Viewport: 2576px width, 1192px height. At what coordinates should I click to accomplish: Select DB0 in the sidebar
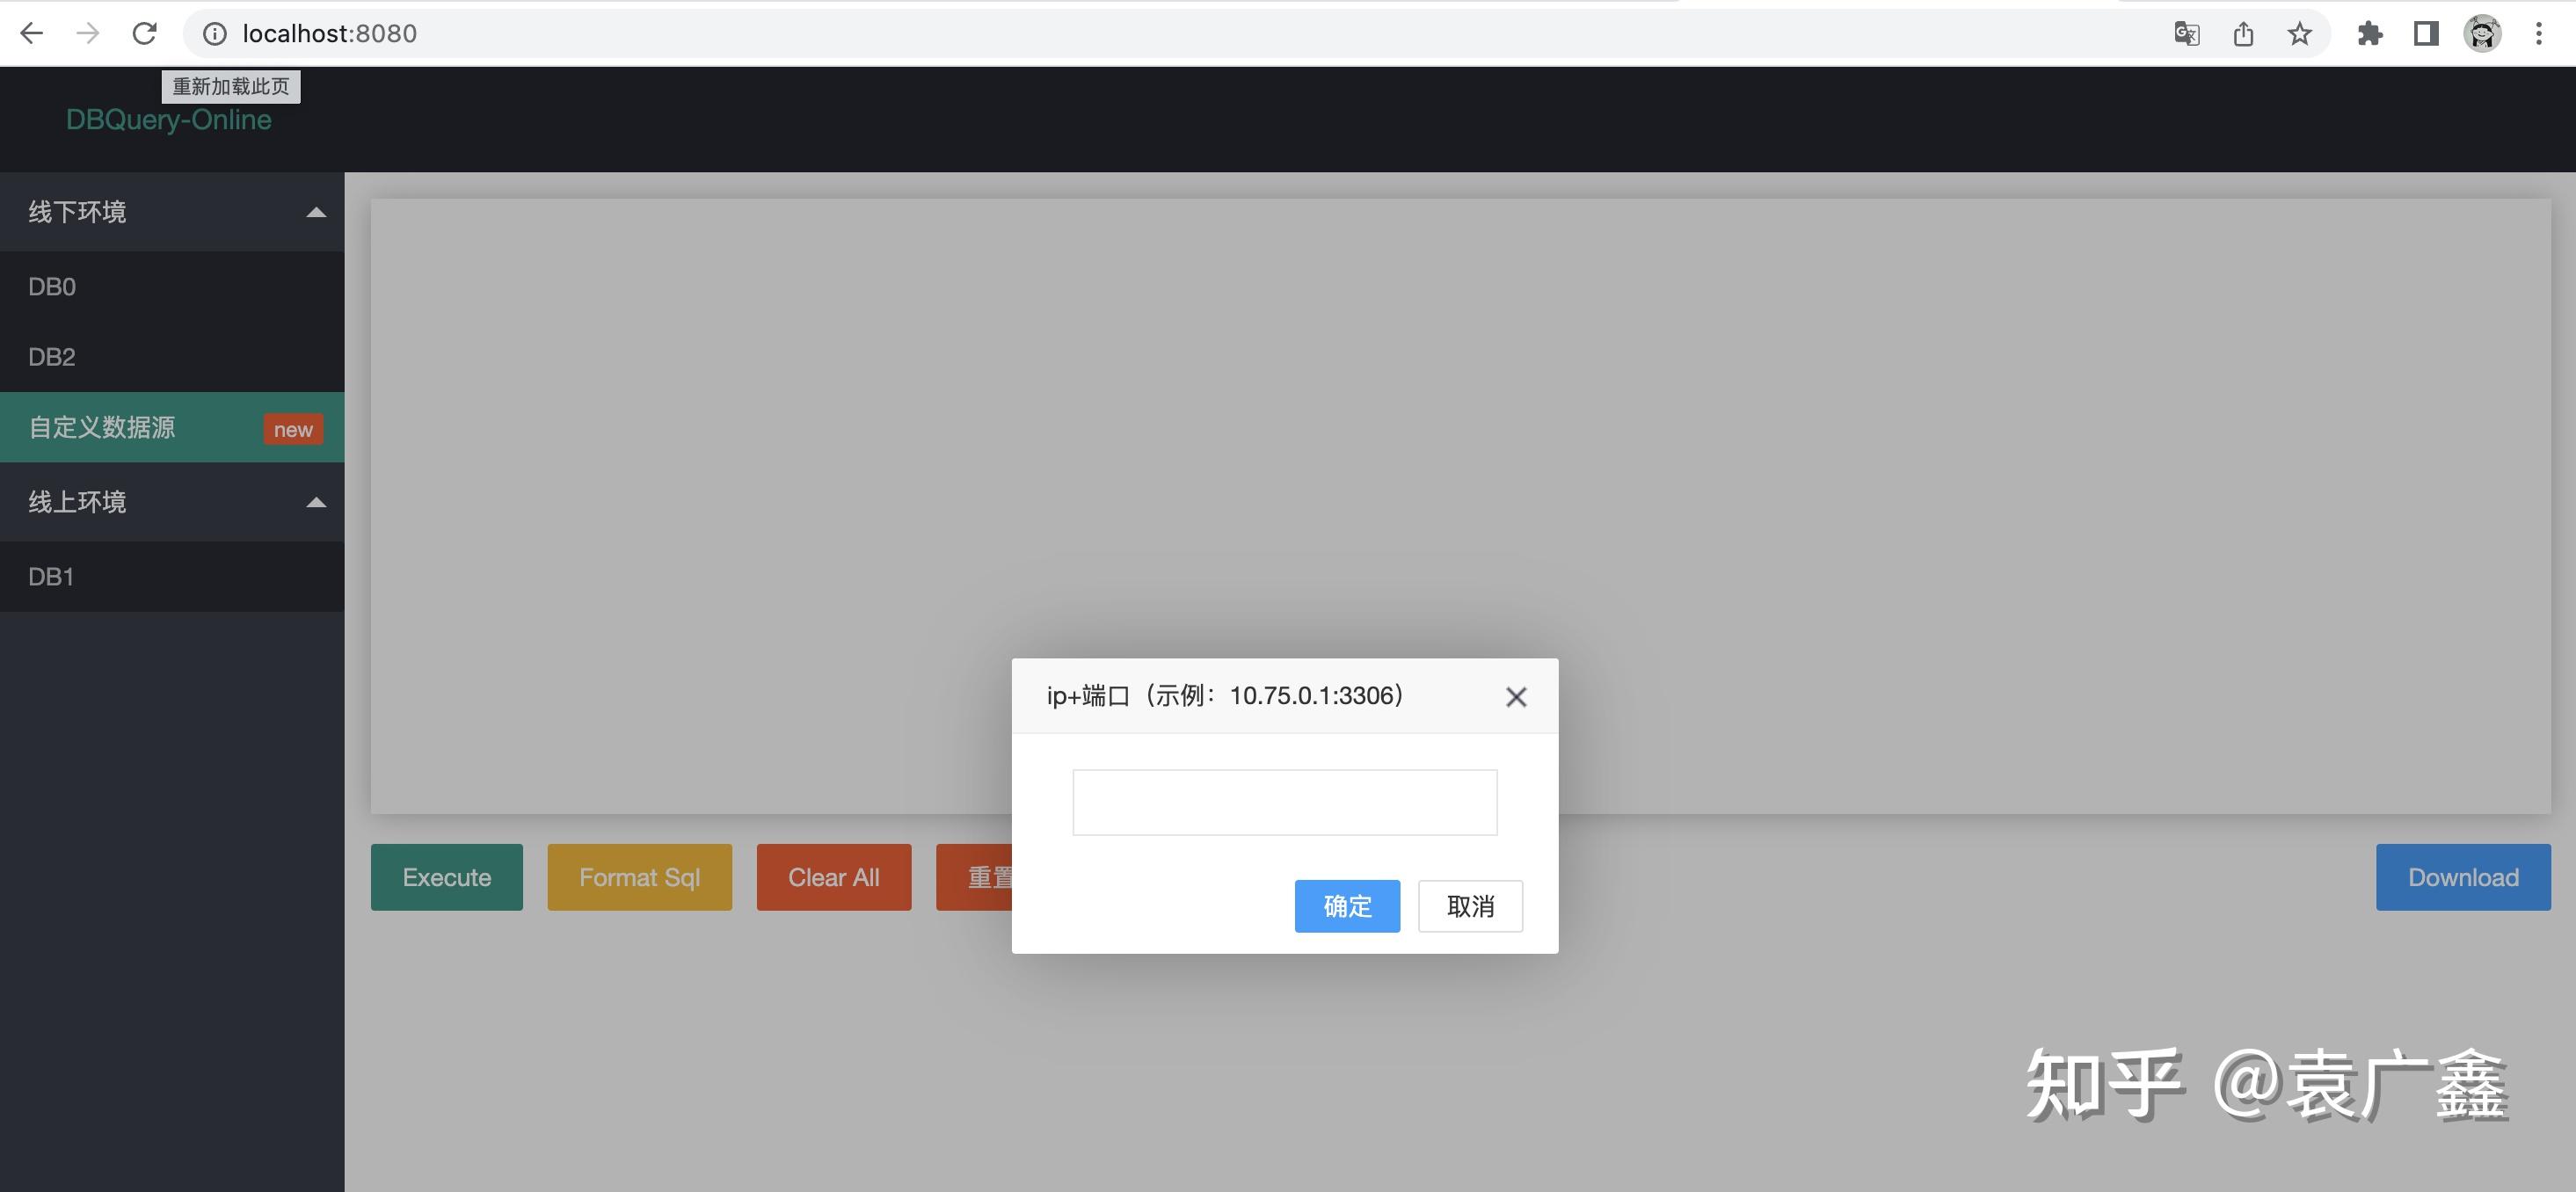coord(50,286)
